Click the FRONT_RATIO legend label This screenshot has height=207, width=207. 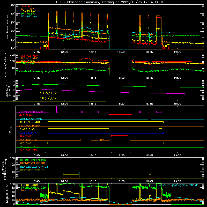click(x=29, y=185)
